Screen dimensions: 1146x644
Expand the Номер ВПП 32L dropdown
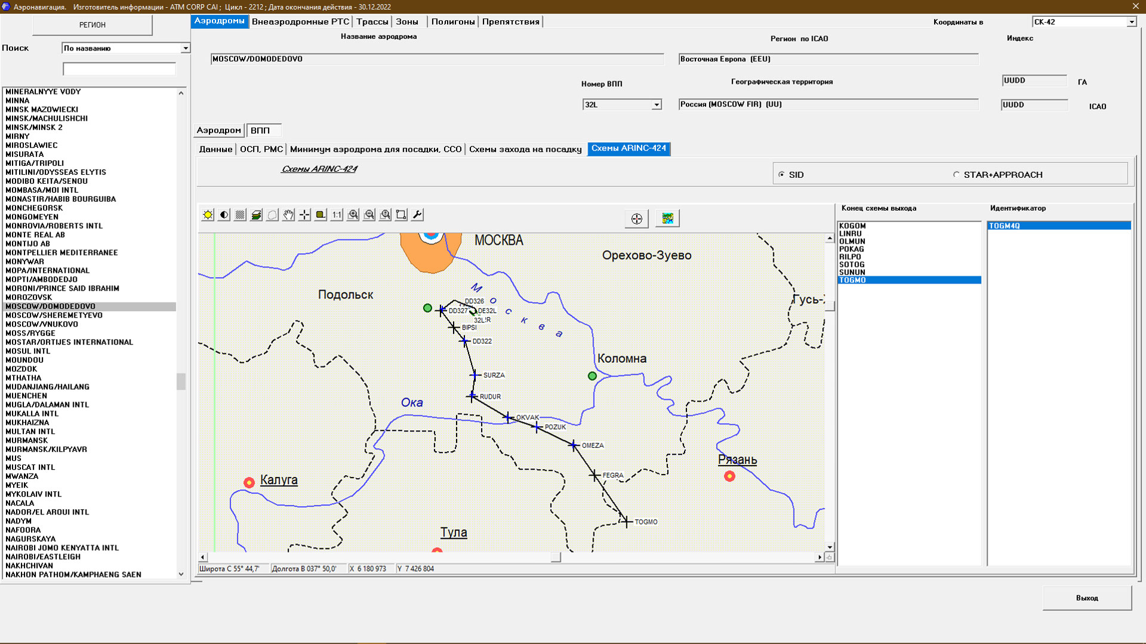656,105
